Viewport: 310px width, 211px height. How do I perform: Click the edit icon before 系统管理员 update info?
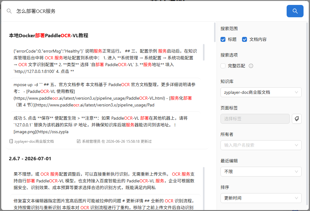click(x=78, y=141)
